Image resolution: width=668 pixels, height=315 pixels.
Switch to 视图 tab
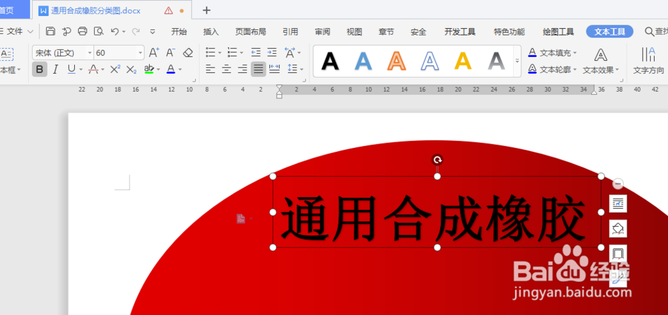click(354, 31)
